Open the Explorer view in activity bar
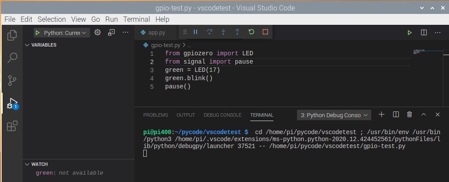The height and width of the screenshot is (182, 449). (12, 35)
